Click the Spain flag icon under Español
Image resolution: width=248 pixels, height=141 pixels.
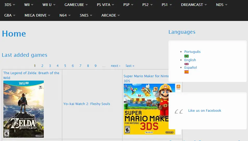tap(187, 72)
